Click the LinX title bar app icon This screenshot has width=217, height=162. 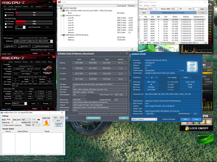tap(141, 2)
